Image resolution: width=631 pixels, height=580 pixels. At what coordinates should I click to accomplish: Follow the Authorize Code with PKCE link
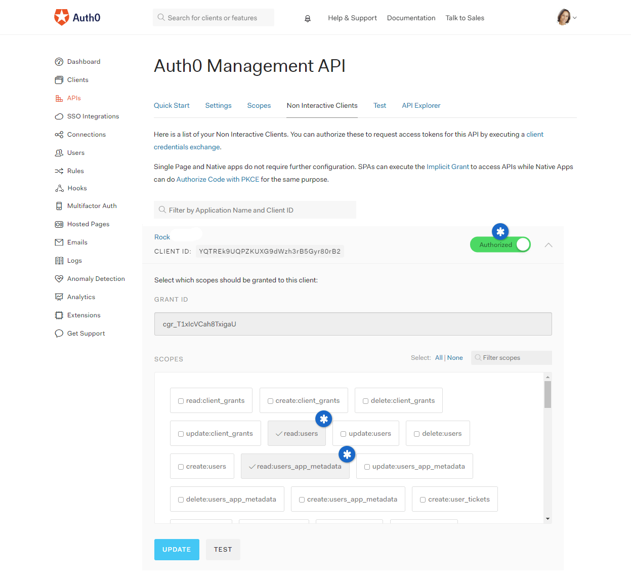coord(218,179)
